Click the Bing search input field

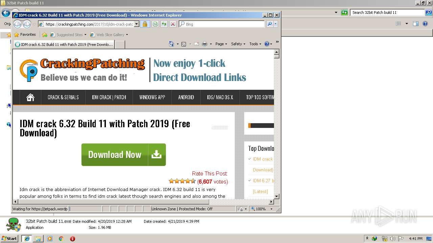click(x=222, y=24)
